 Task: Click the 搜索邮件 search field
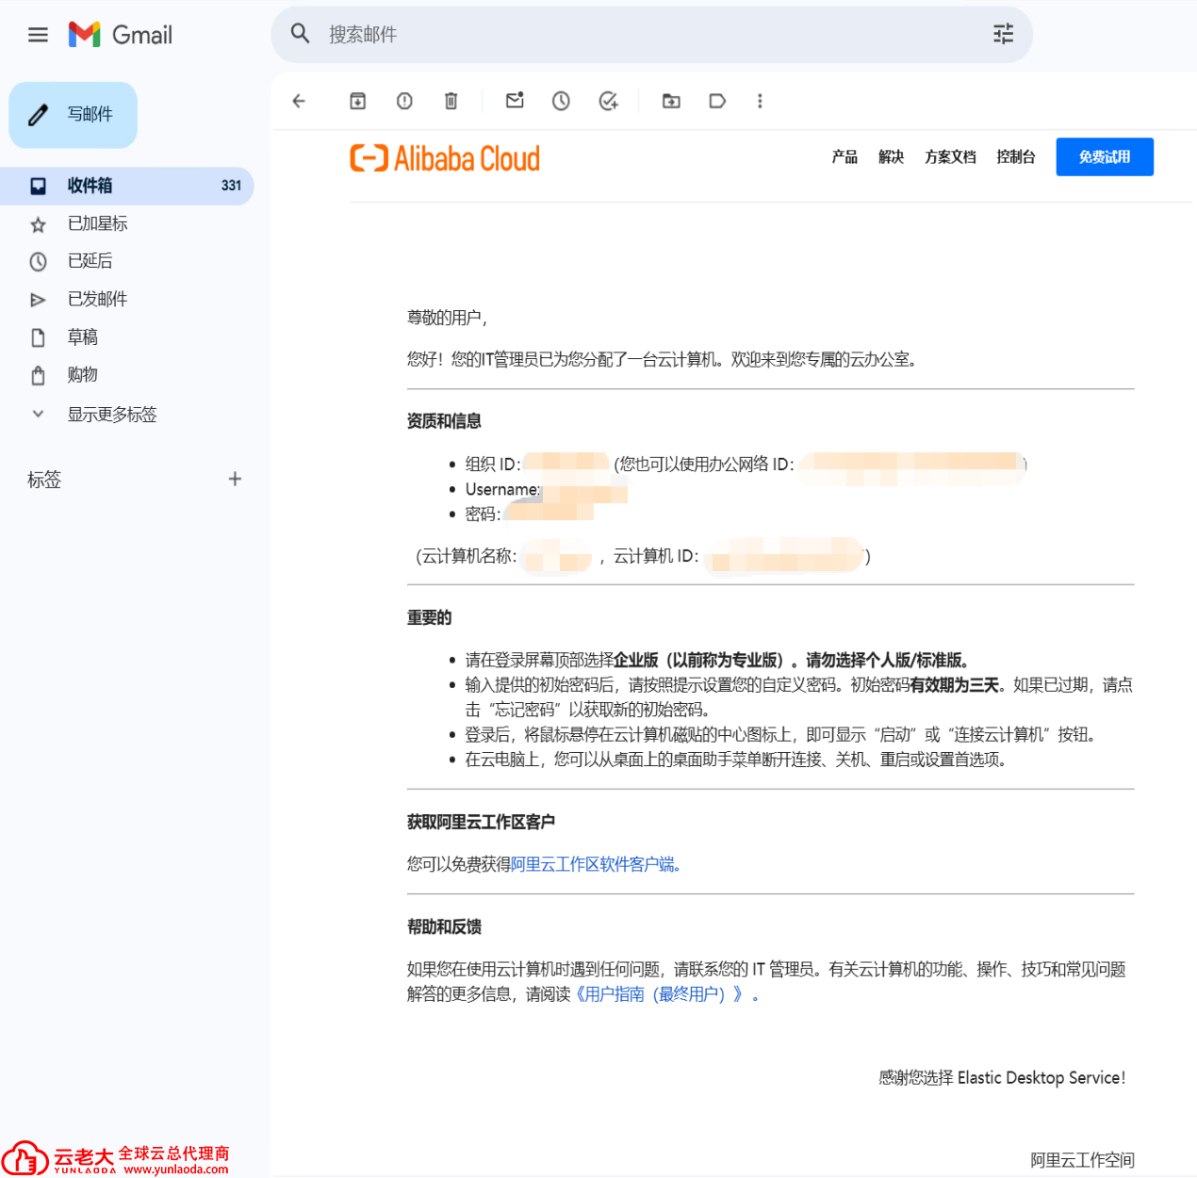click(652, 34)
